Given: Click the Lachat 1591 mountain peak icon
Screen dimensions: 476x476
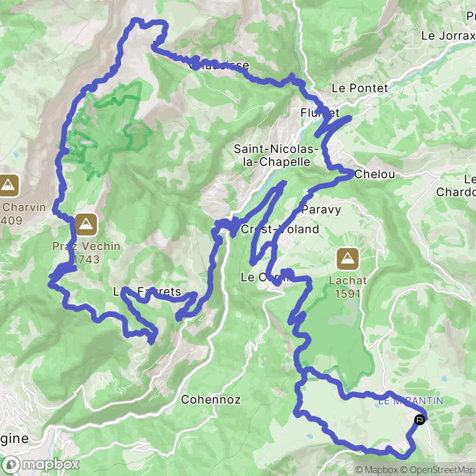Looking at the screenshot, I should tap(348, 259).
